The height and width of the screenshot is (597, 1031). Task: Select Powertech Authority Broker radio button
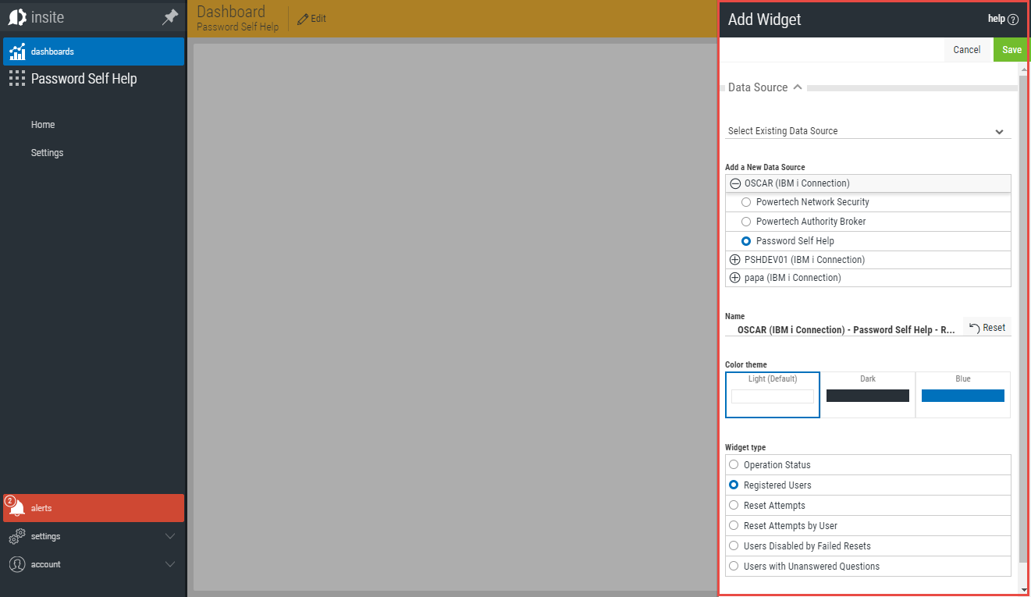click(746, 222)
